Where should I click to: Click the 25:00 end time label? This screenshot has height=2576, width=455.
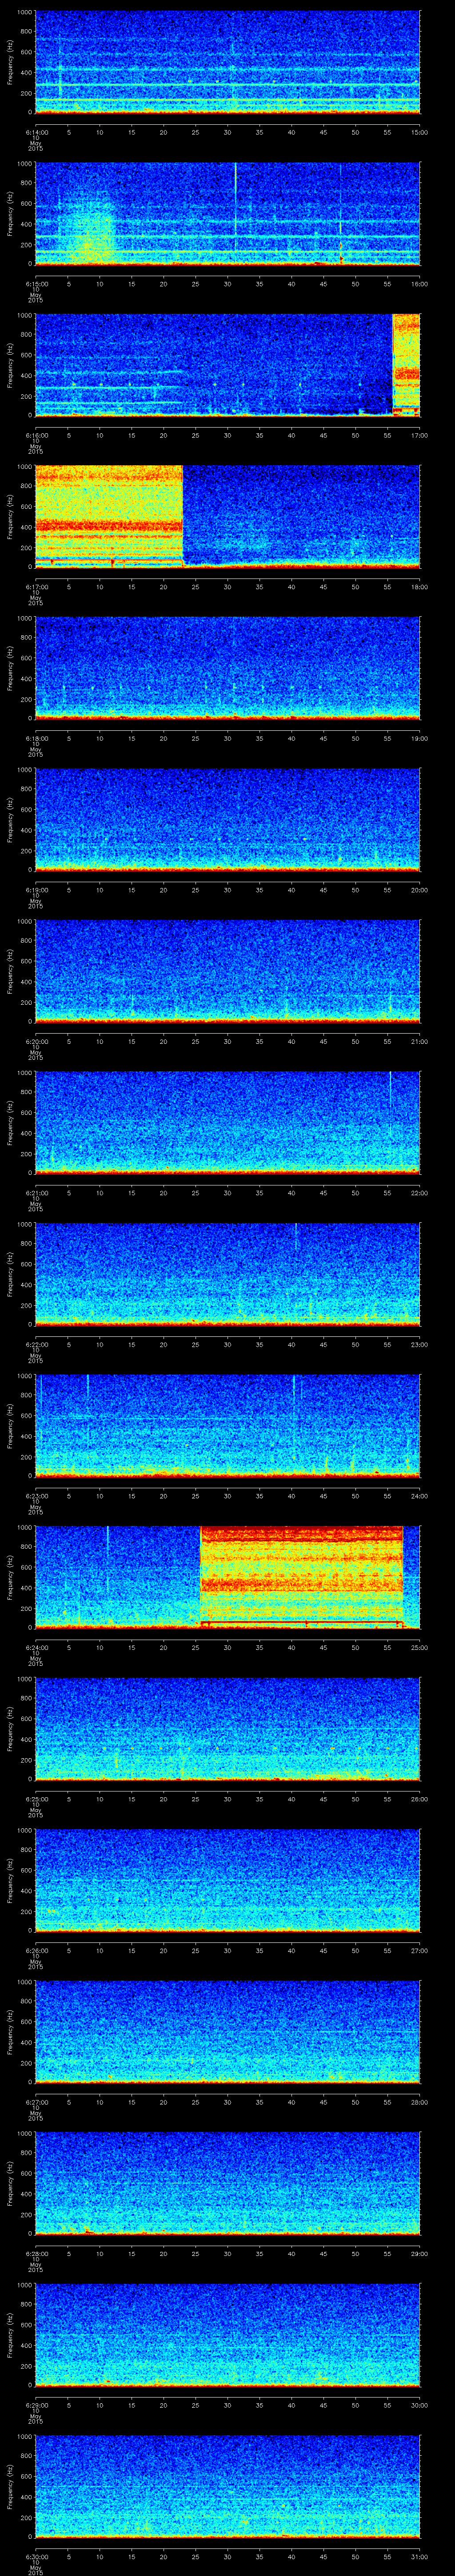tap(420, 1647)
